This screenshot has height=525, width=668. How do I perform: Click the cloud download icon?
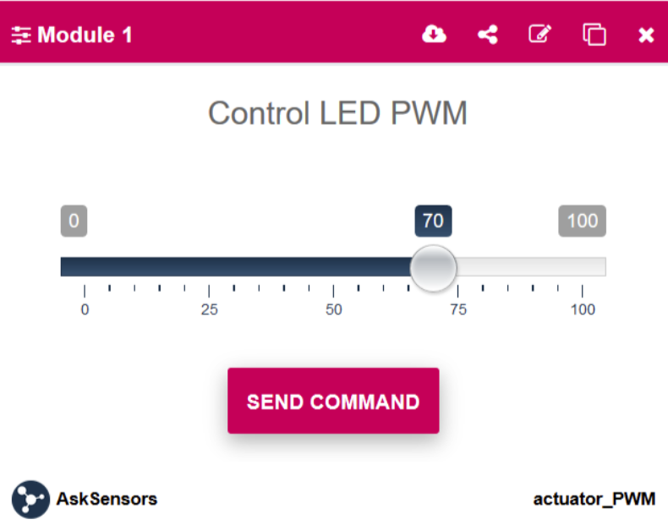[x=434, y=35]
